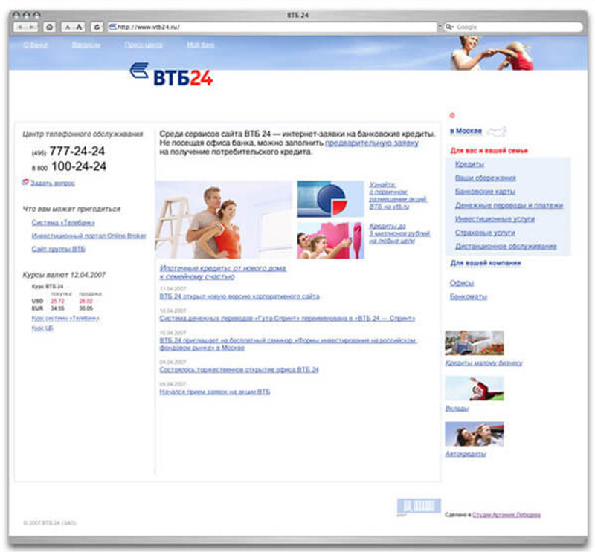The width and height of the screenshot is (595, 552).
Task: Click the large "A" to increase text size
Action: 78,26
